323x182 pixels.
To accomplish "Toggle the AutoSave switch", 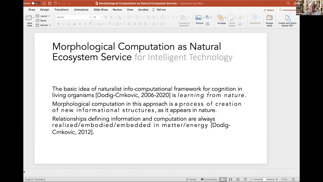I will [35, 3].
